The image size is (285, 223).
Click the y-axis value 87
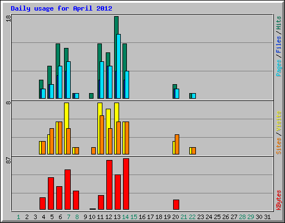click(x=8, y=161)
